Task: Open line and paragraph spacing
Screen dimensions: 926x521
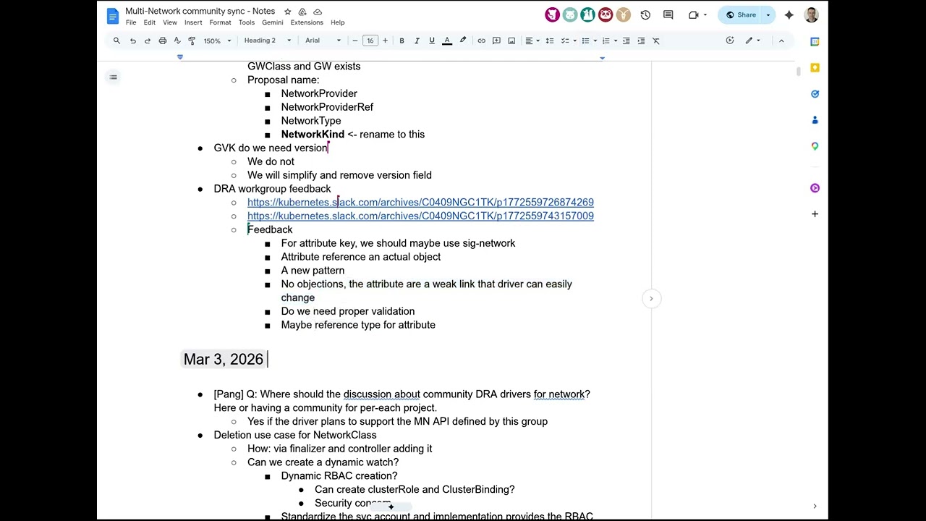Action: tap(550, 41)
